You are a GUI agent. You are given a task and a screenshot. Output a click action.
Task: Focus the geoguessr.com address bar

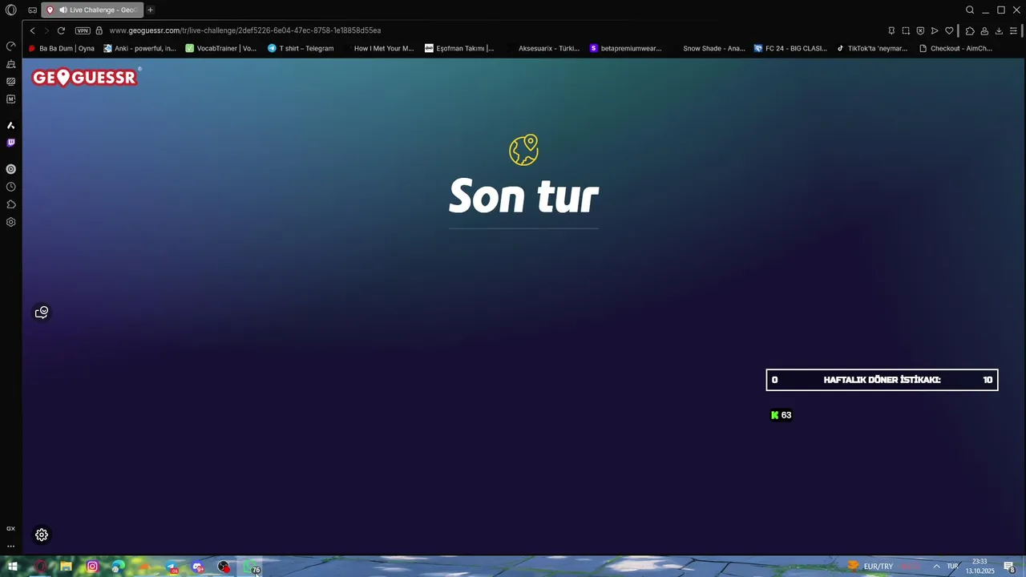244,30
